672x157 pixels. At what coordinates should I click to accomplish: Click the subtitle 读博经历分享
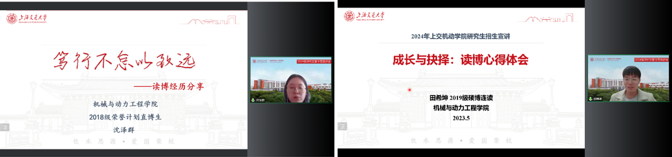178,86
